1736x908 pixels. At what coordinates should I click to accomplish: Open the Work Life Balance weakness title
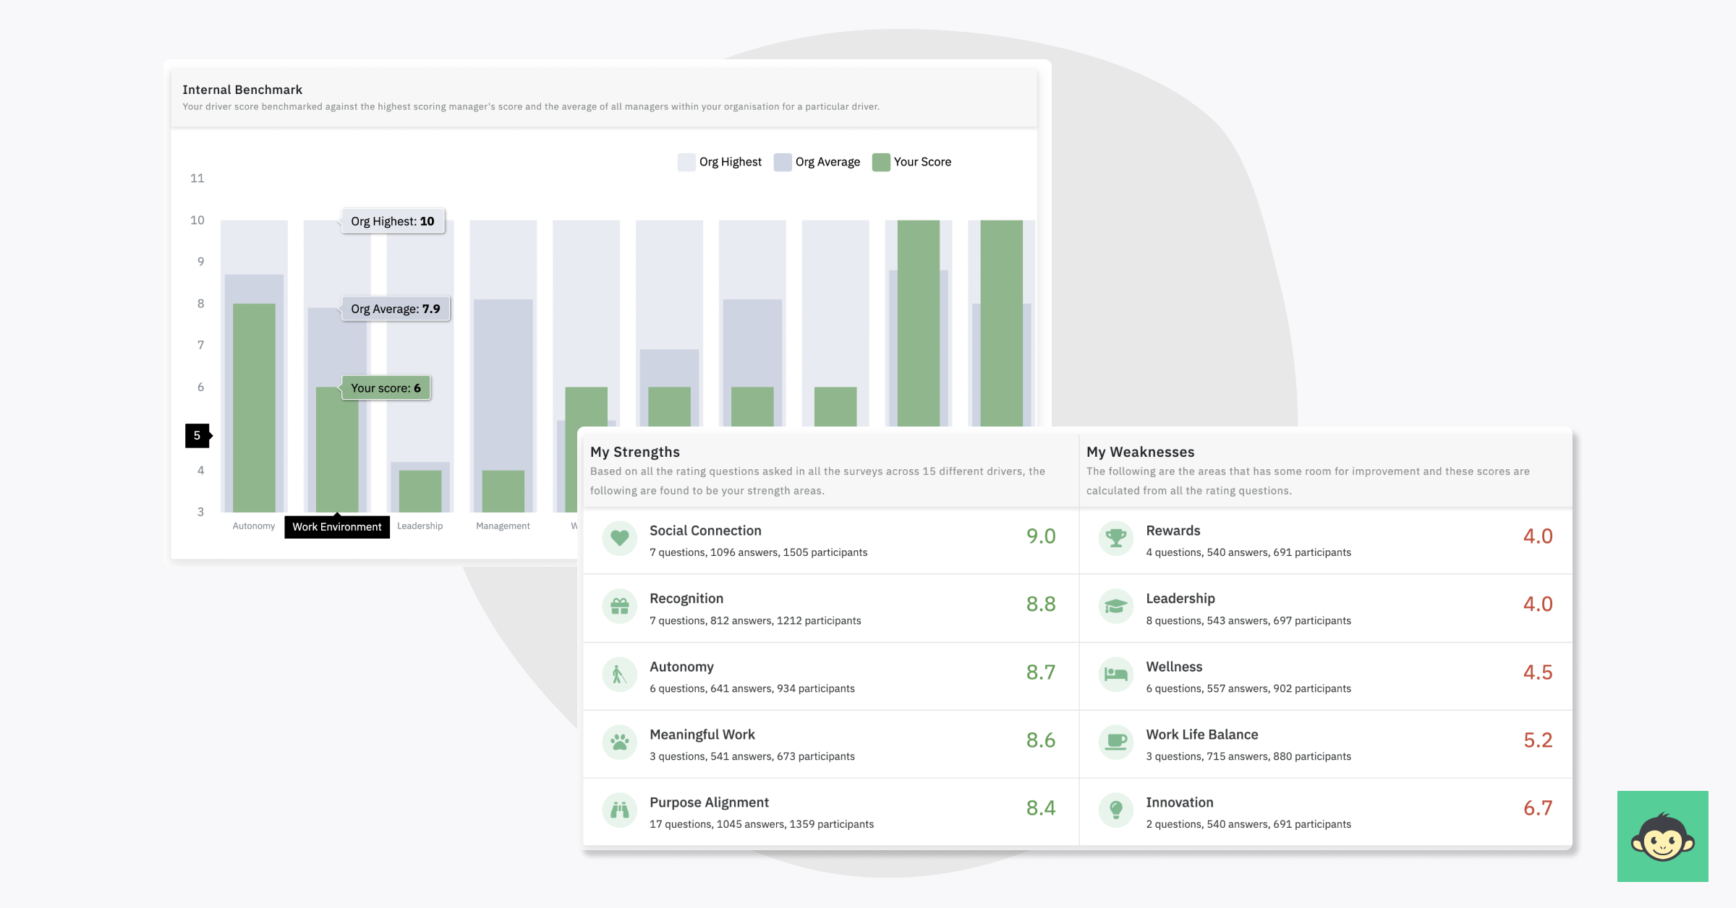pos(1202,734)
